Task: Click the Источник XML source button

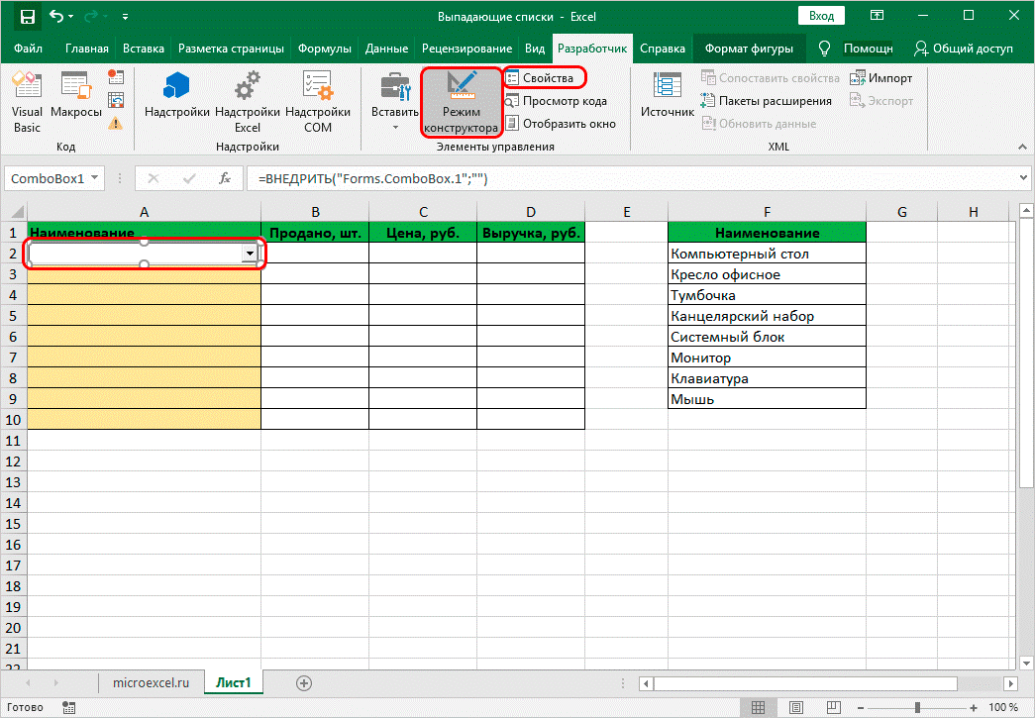Action: (667, 98)
